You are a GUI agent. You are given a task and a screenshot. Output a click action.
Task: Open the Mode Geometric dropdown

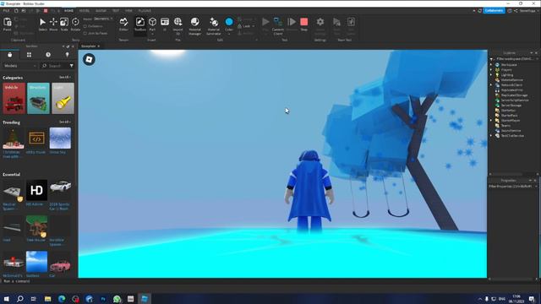(x=103, y=19)
